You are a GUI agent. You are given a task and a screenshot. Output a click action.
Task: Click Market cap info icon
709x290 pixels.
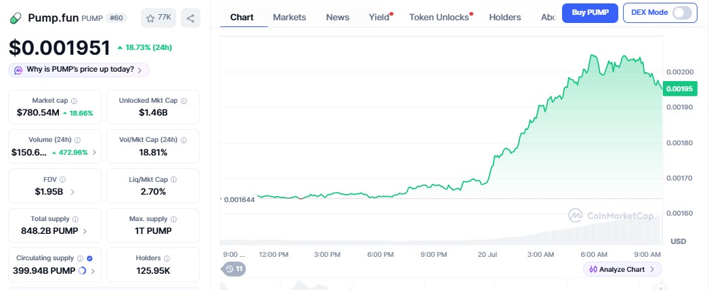pyautogui.click(x=74, y=101)
